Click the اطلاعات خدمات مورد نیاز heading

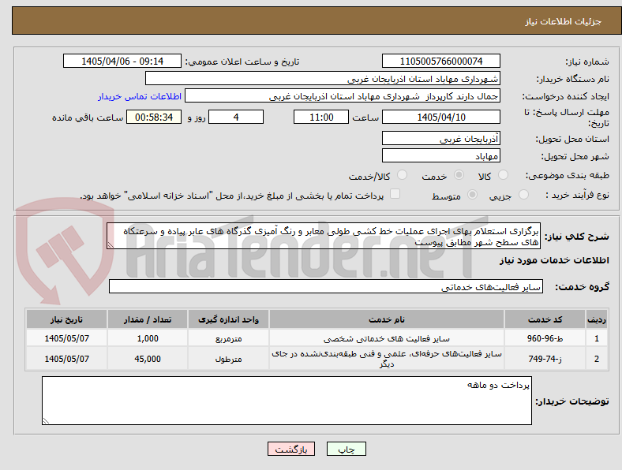554,260
